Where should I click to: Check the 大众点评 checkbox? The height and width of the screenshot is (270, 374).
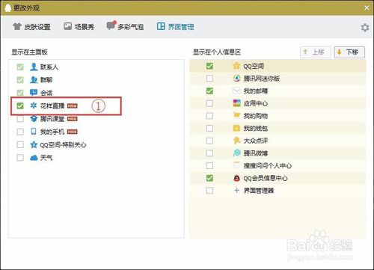point(209,141)
